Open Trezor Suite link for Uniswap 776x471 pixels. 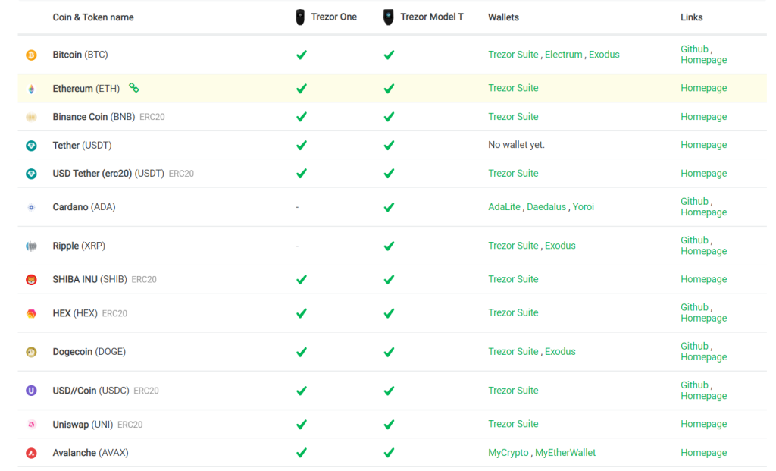(513, 424)
